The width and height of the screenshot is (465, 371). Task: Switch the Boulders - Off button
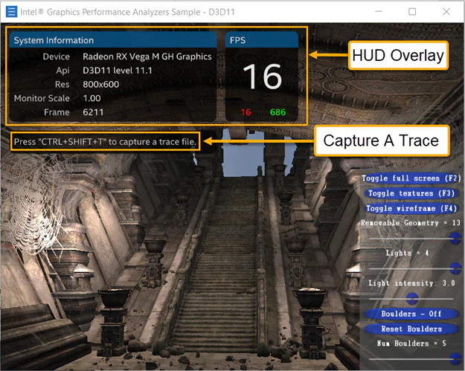[x=411, y=314]
